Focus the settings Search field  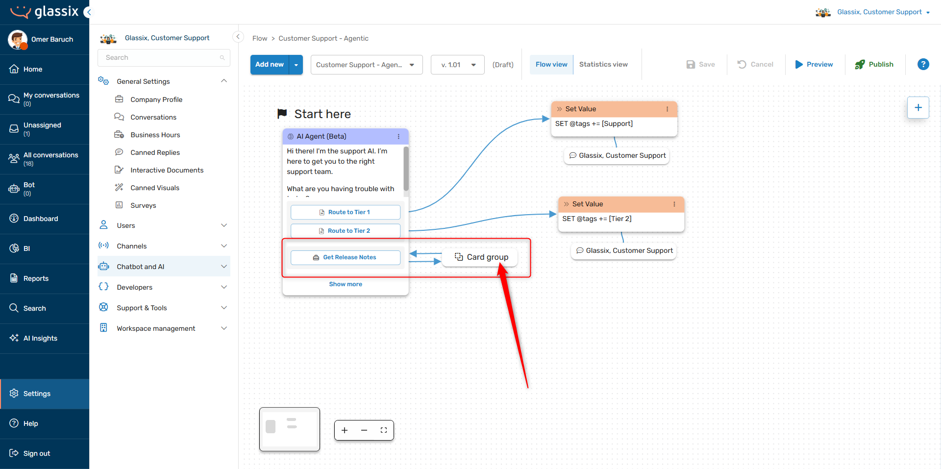pos(164,57)
